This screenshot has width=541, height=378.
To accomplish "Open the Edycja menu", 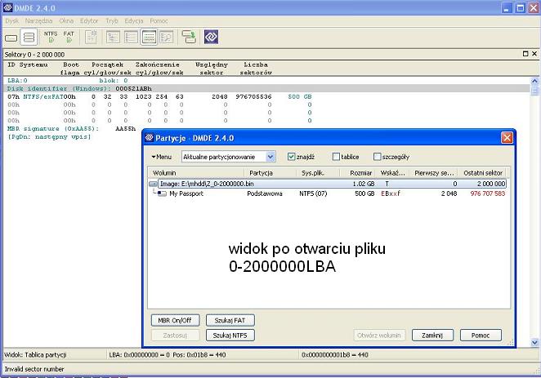I will point(134,21).
